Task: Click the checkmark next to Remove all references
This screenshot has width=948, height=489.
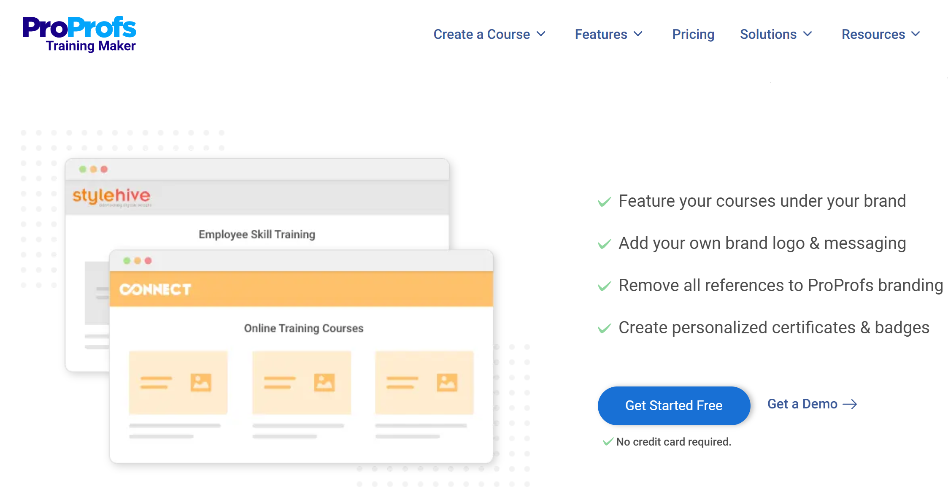Action: click(x=604, y=286)
